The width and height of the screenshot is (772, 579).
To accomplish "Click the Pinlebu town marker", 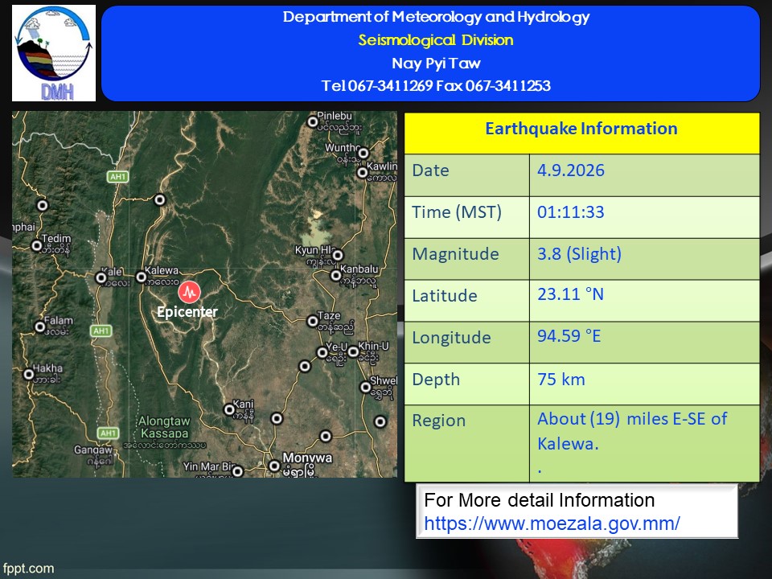I will tap(313, 121).
